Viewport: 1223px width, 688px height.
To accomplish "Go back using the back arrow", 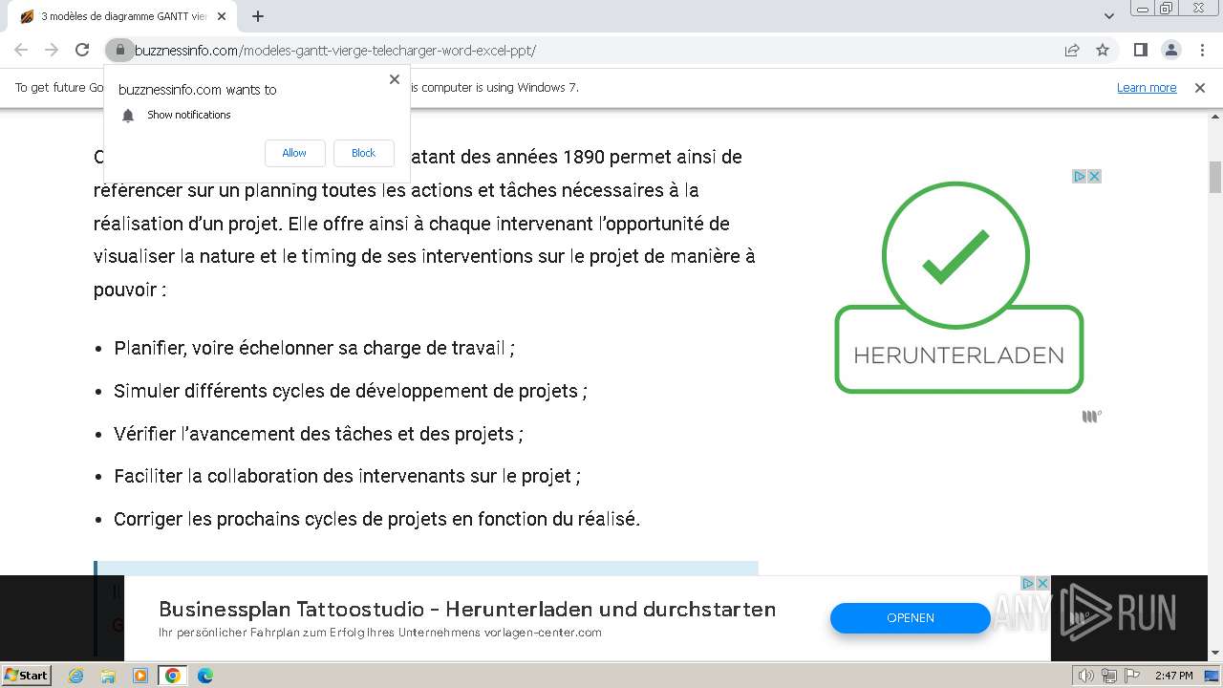I will 21,50.
